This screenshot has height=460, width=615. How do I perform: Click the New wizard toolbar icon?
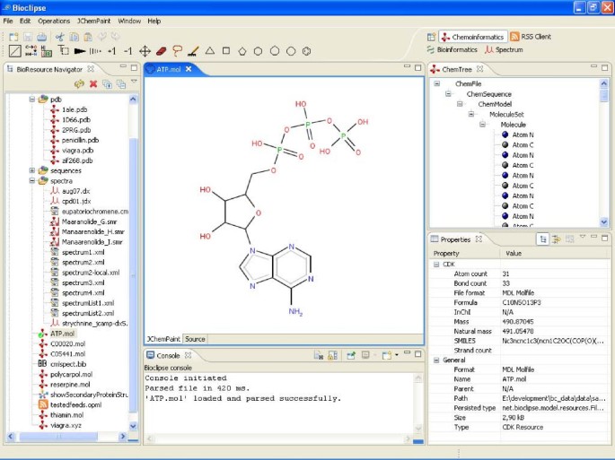pyautogui.click(x=13, y=37)
